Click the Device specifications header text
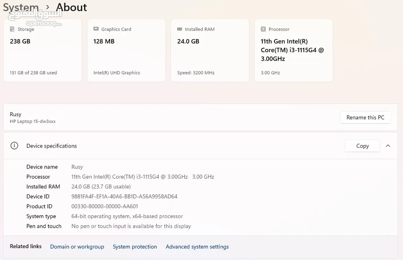403x260 pixels. click(x=52, y=146)
